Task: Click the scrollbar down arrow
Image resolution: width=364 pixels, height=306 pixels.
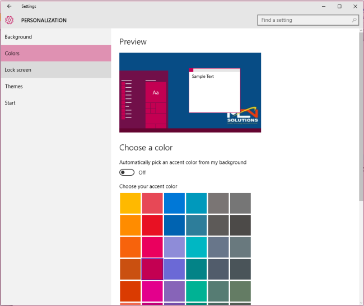Action: coord(361,303)
